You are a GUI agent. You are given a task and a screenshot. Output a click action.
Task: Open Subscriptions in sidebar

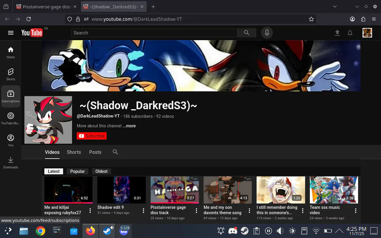[11, 96]
